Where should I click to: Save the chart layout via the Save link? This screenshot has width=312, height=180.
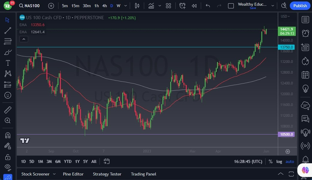pyautogui.click(x=253, y=8)
